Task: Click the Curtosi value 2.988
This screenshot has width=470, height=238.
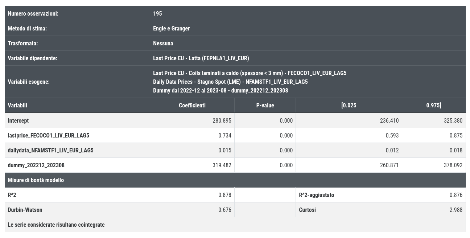Action: (456, 210)
